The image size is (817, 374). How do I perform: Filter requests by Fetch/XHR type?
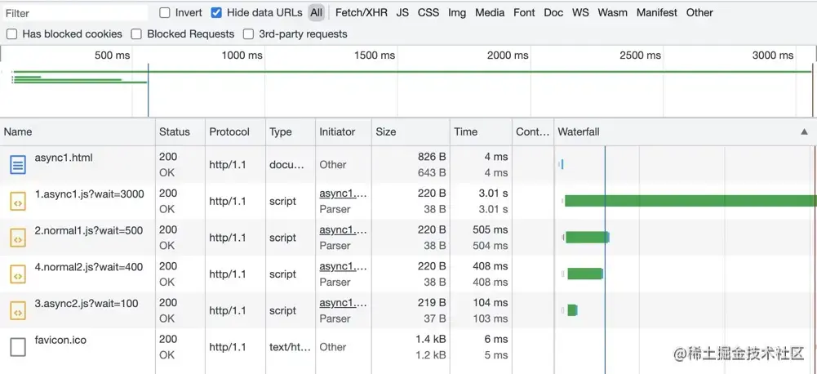click(x=361, y=13)
